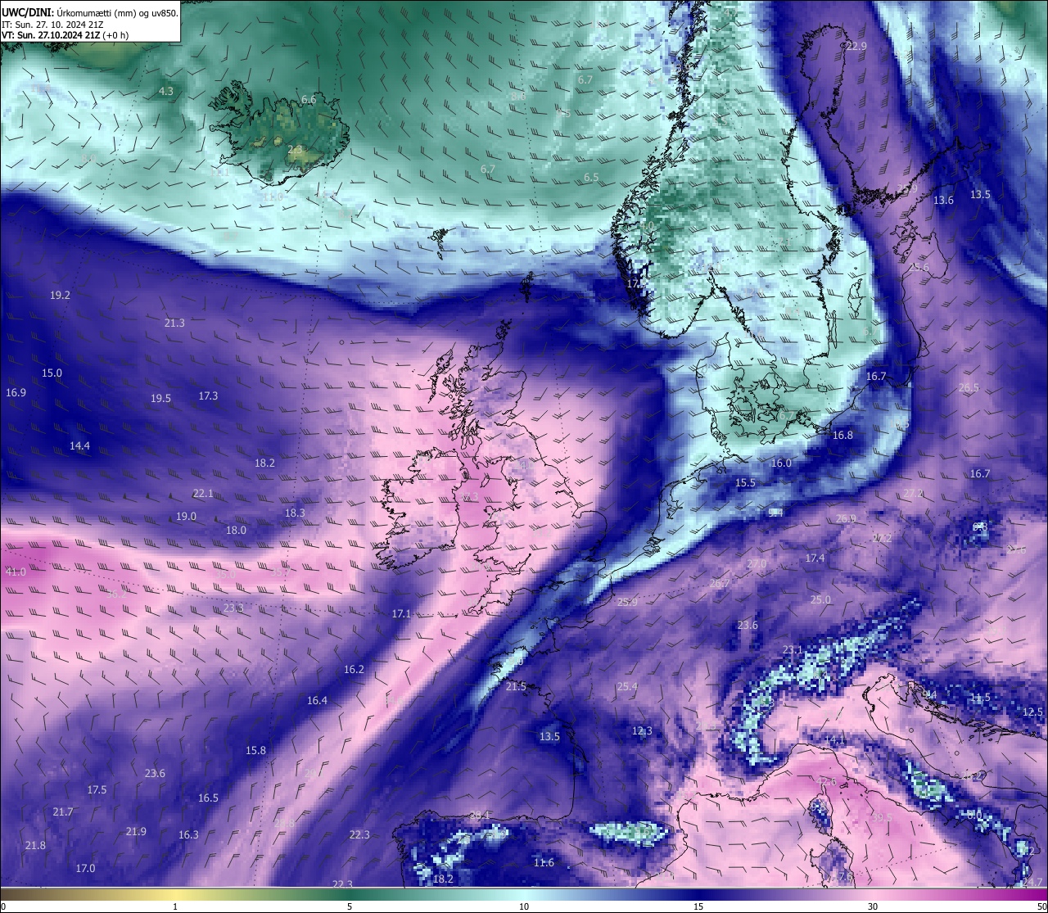Click the 16.2 value on the map
The height and width of the screenshot is (913, 1048).
pyautogui.click(x=354, y=669)
